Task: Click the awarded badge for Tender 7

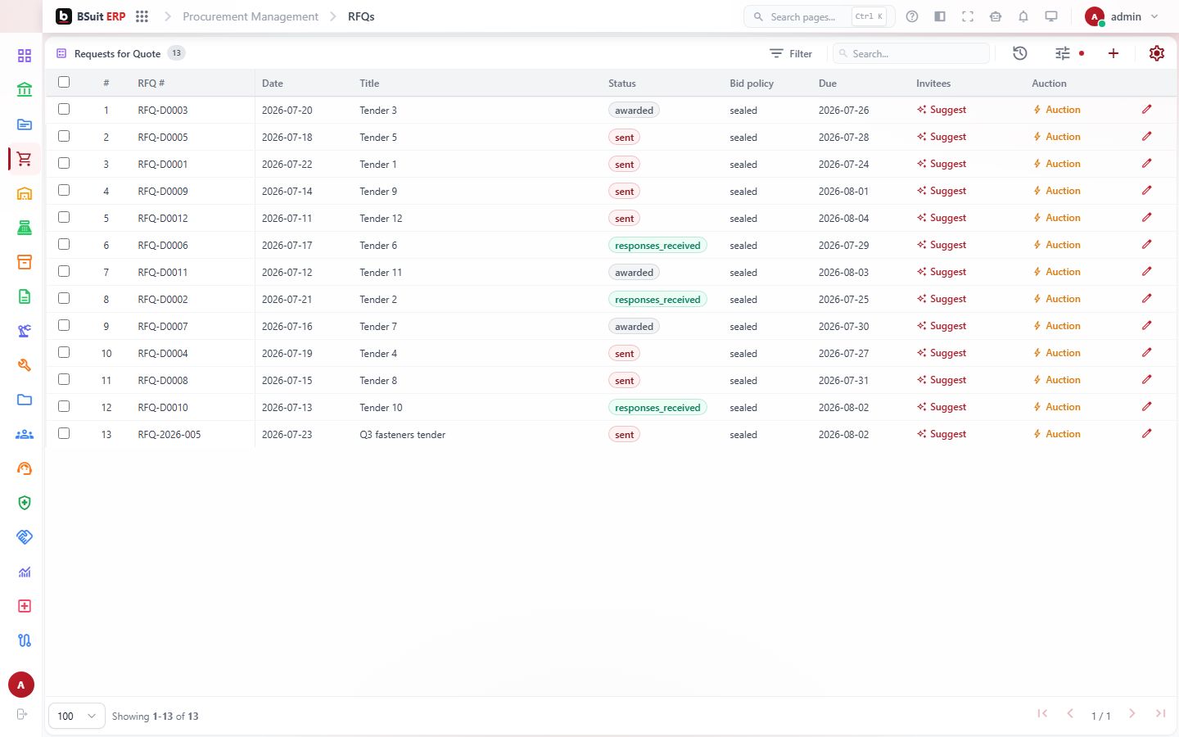Action: point(634,327)
